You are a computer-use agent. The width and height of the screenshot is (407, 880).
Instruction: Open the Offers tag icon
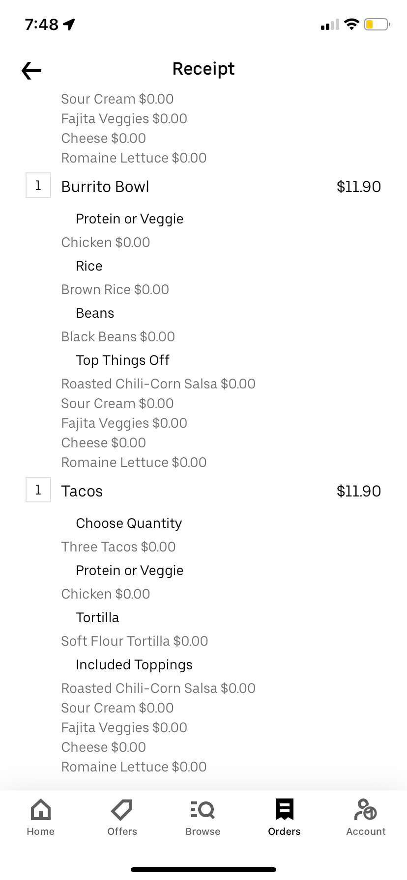click(122, 810)
